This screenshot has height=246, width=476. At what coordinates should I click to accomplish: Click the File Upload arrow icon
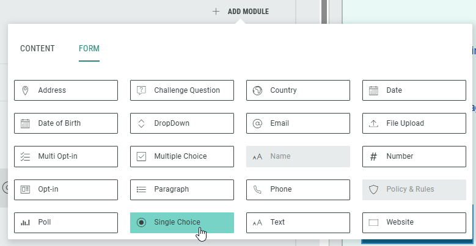tap(373, 123)
